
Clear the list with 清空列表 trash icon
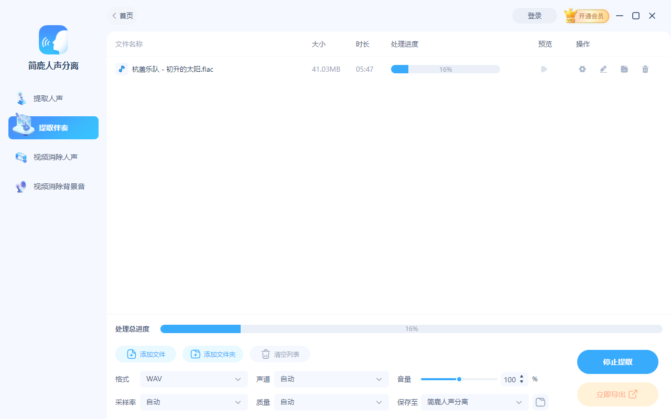pyautogui.click(x=266, y=354)
